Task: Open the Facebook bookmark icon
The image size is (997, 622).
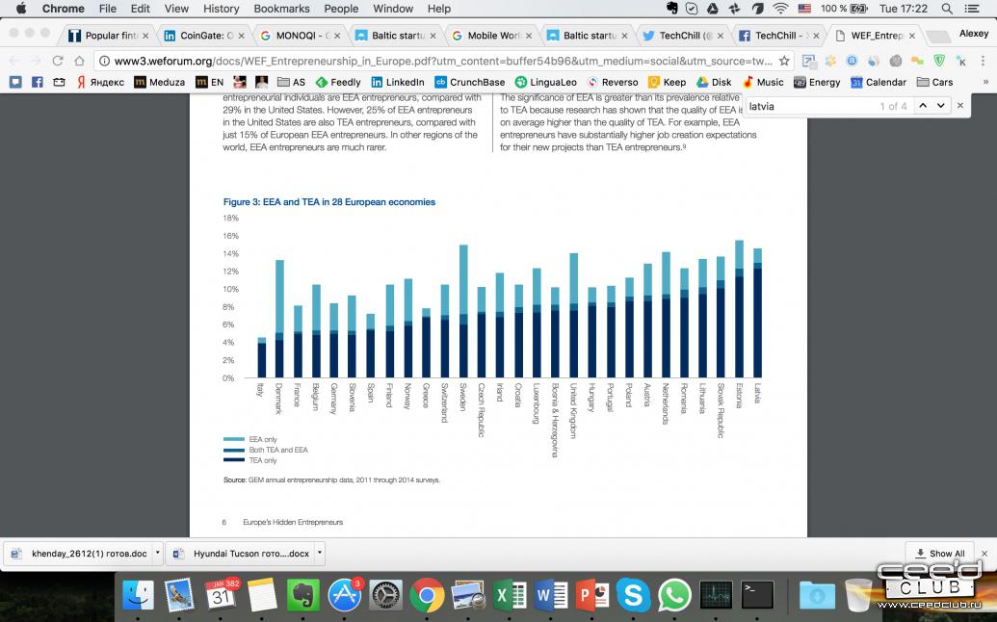Action: [x=38, y=82]
